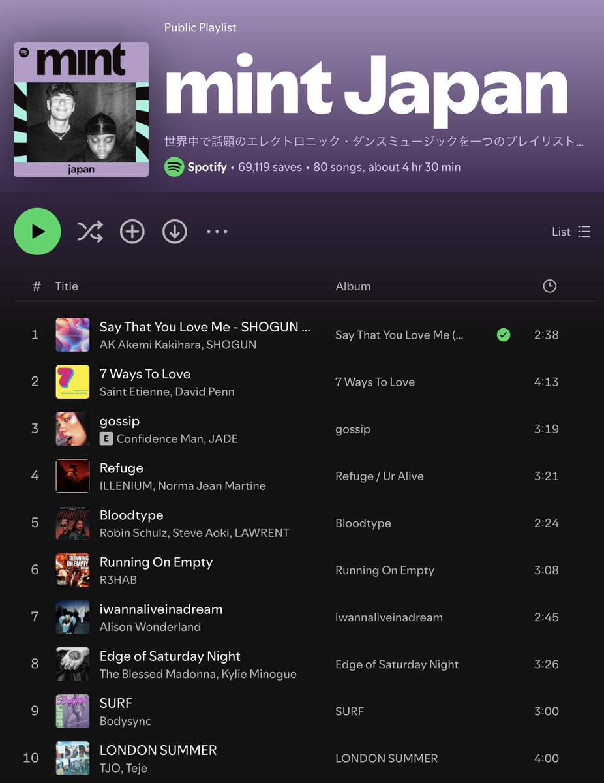This screenshot has width=604, height=783.
Task: Open artist R3HAB
Action: 118,579
